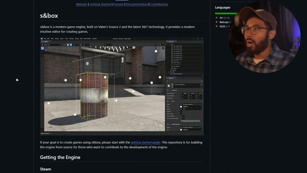Click Help menu in the editor screenshot
The height and width of the screenshot is (173, 307).
coord(81,39)
